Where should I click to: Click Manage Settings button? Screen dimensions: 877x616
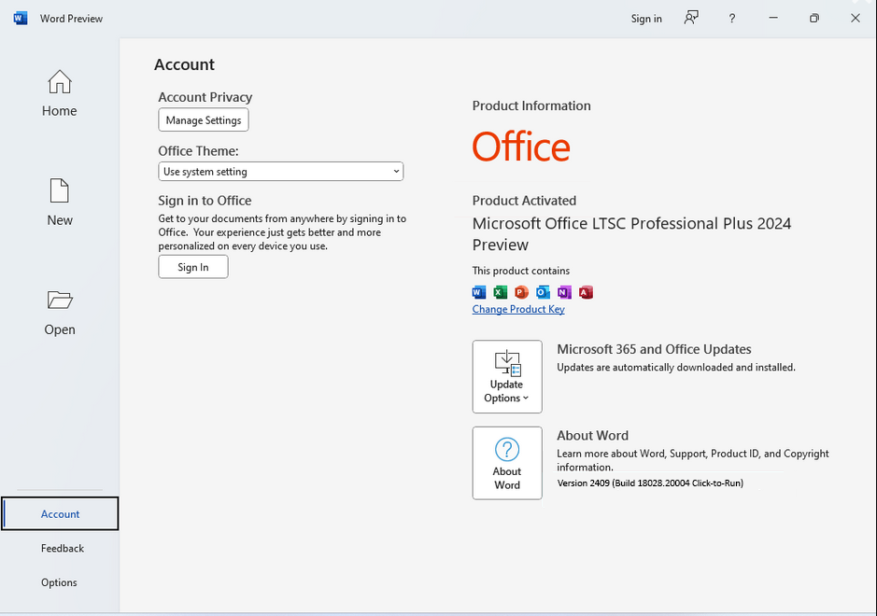[204, 120]
